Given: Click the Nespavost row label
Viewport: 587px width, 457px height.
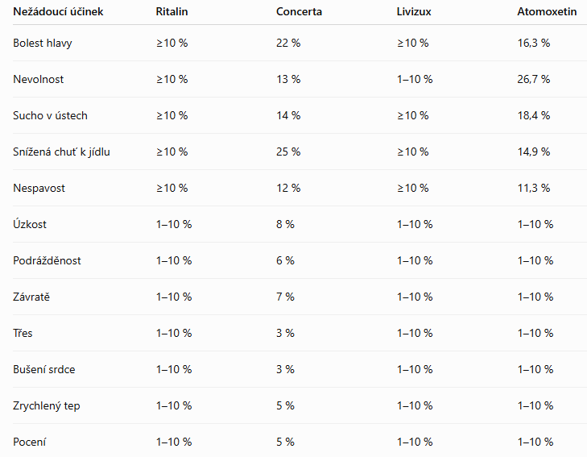Looking at the screenshot, I should tap(39, 188).
